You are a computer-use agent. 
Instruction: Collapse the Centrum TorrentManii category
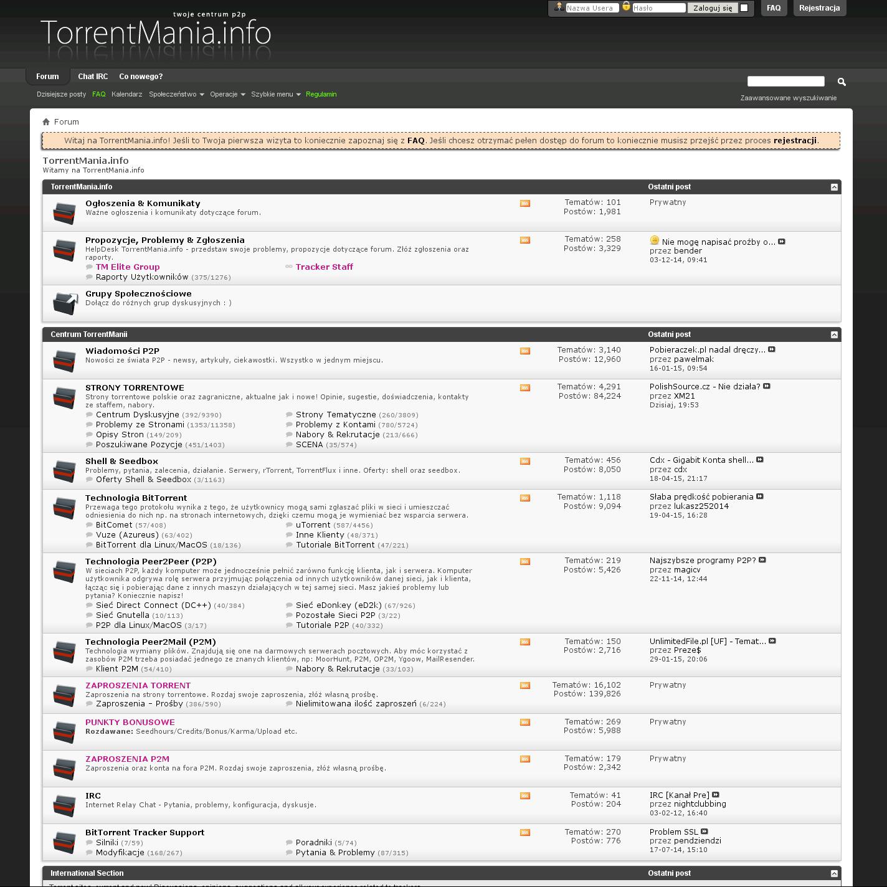click(x=834, y=335)
